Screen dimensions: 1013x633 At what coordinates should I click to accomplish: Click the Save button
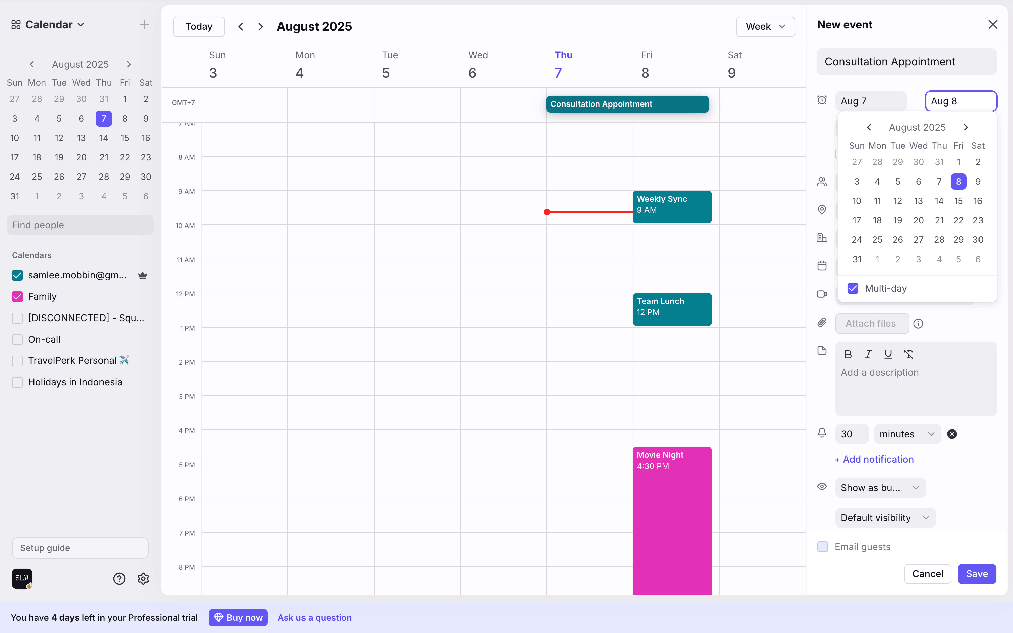(976, 573)
